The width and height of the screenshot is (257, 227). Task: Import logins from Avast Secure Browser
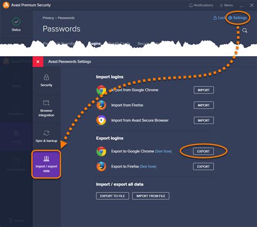click(204, 121)
